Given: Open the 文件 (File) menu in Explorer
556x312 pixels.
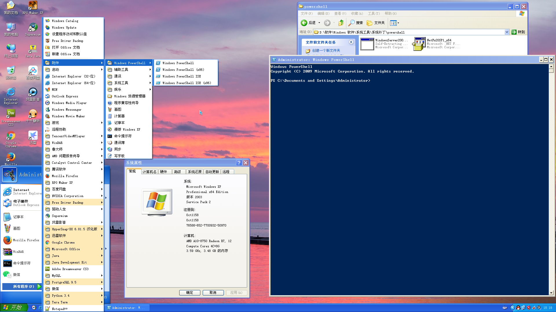Looking at the screenshot, I should tap(306, 14).
